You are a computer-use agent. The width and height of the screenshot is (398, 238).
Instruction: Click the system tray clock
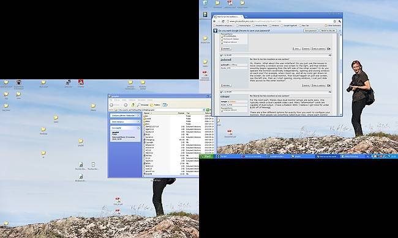[x=394, y=156]
